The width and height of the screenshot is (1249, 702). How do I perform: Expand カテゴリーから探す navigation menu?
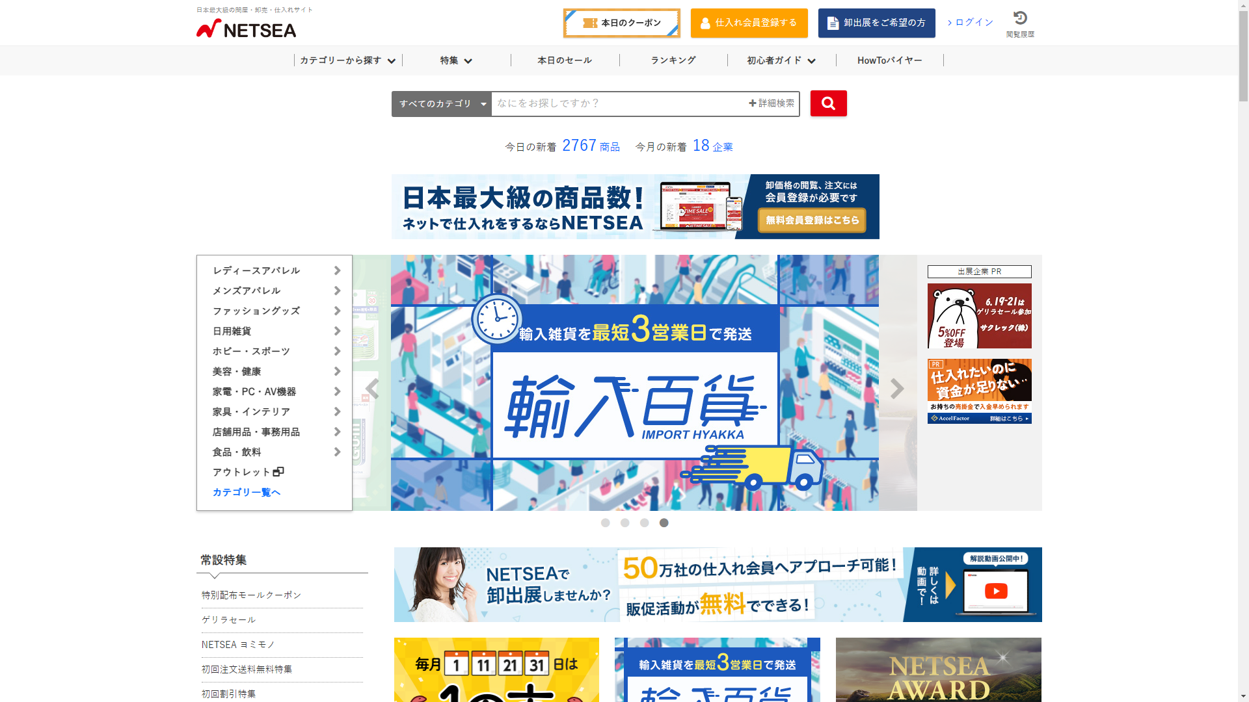point(347,60)
